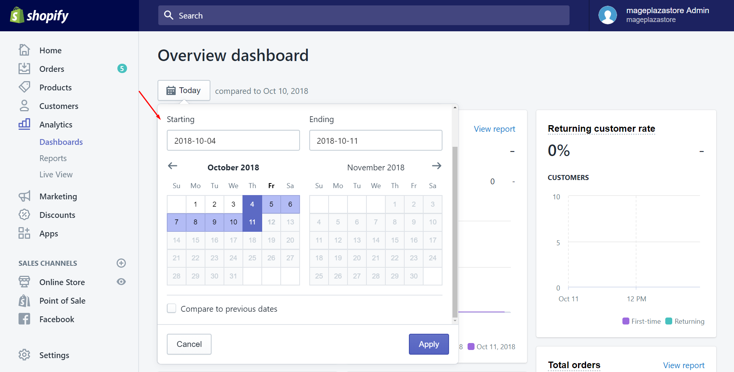Click the Cancel button
This screenshot has width=734, height=372.
pyautogui.click(x=189, y=344)
